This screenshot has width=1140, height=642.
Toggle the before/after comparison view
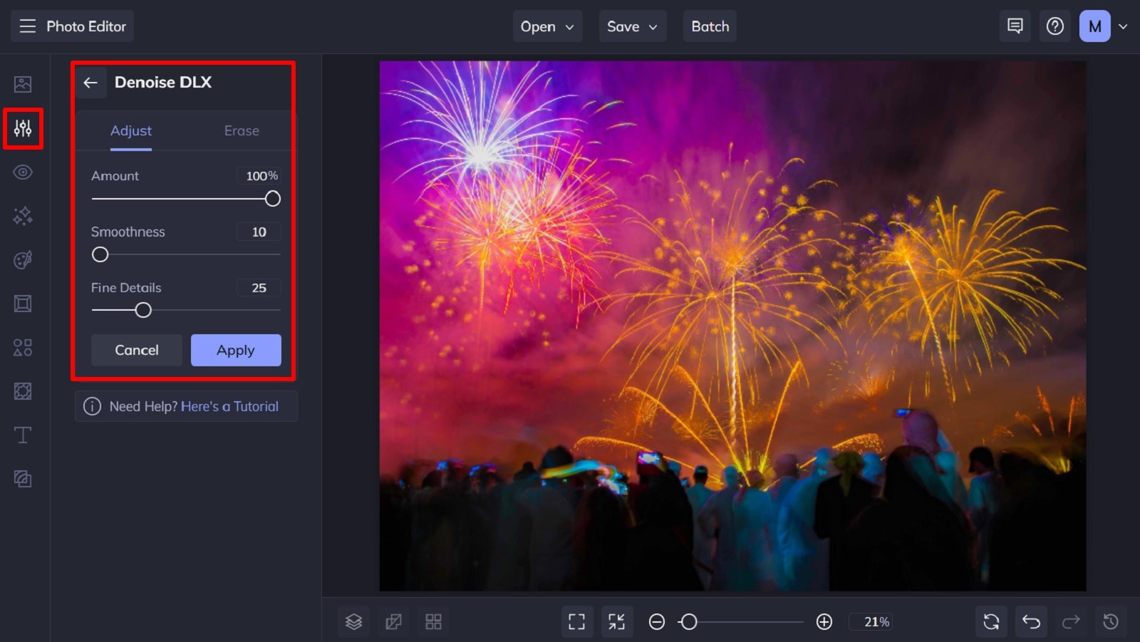click(394, 621)
